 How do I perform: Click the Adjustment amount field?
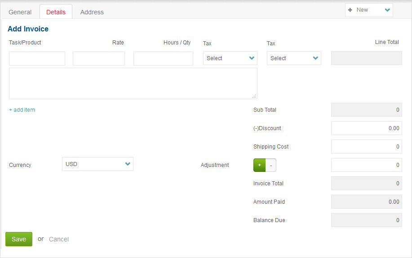click(367, 165)
